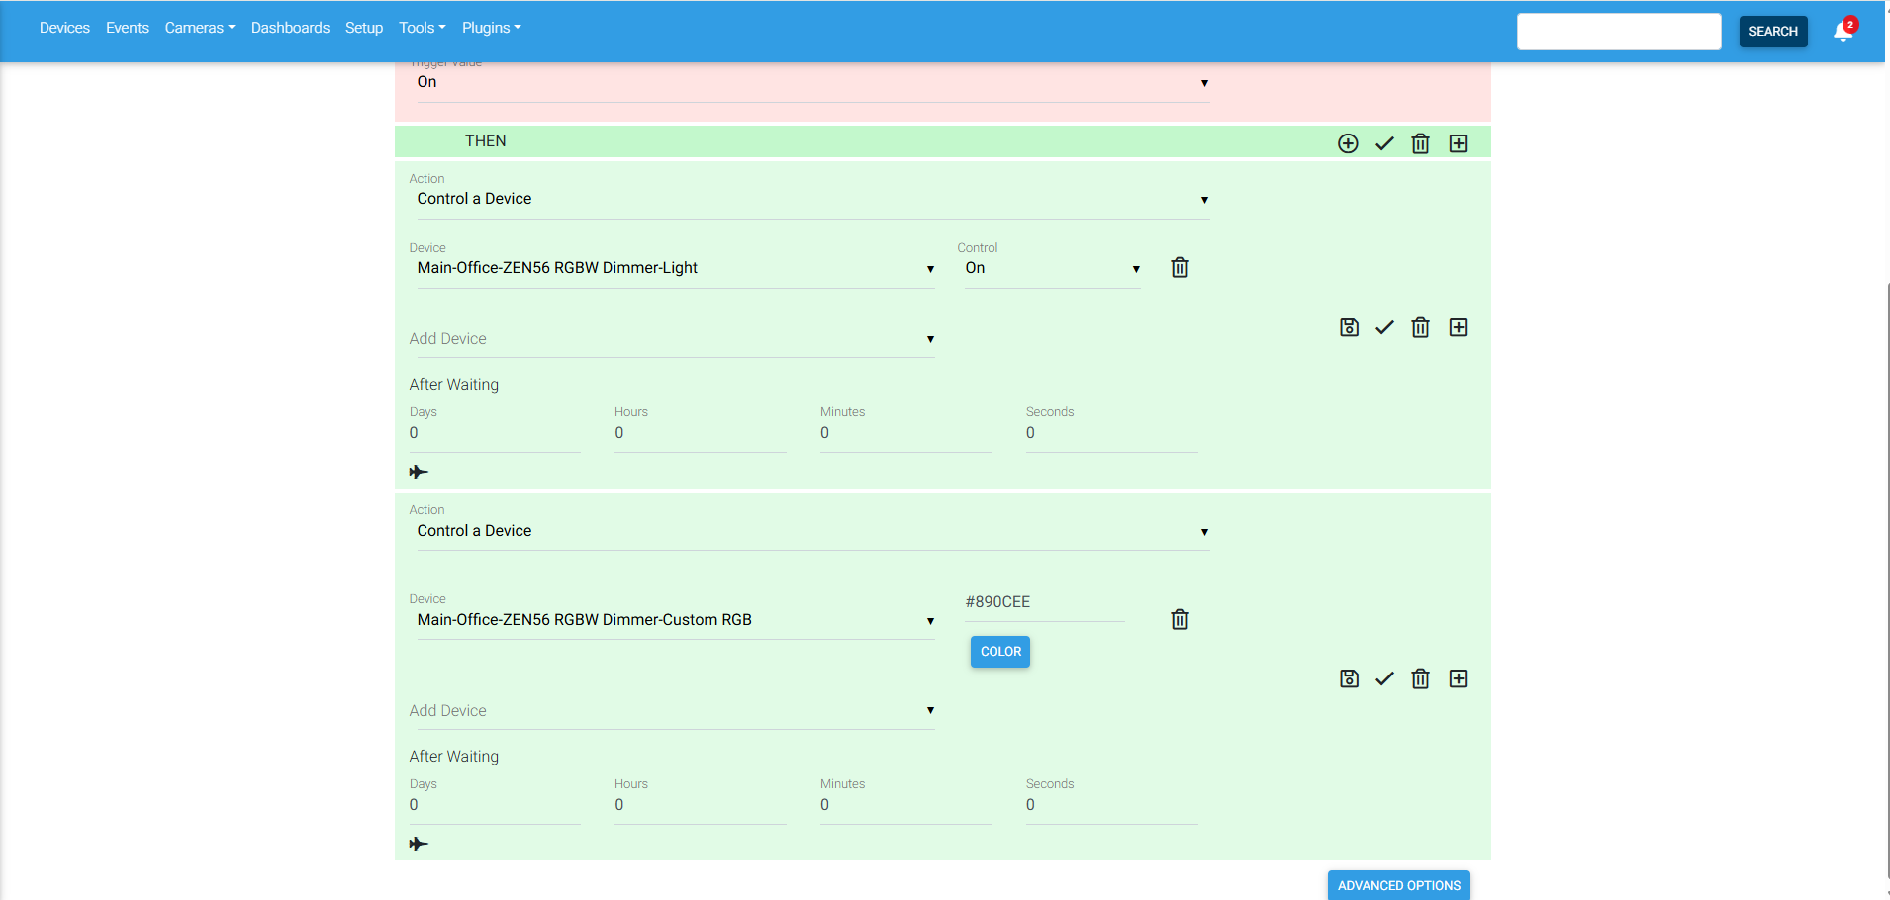
Task: Click second action's Seconds field
Action: (1112, 805)
